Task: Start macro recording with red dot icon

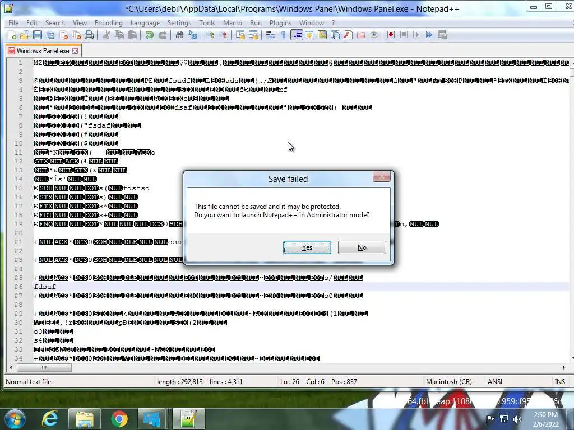Action: 391,35
